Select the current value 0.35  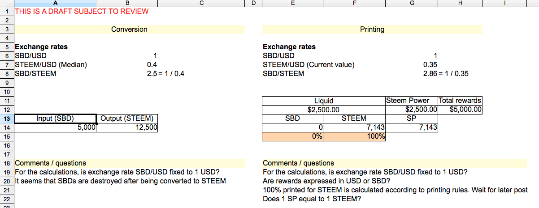(x=430, y=64)
